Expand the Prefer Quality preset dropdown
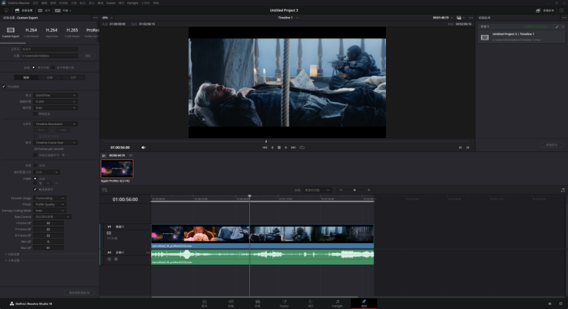 point(50,204)
